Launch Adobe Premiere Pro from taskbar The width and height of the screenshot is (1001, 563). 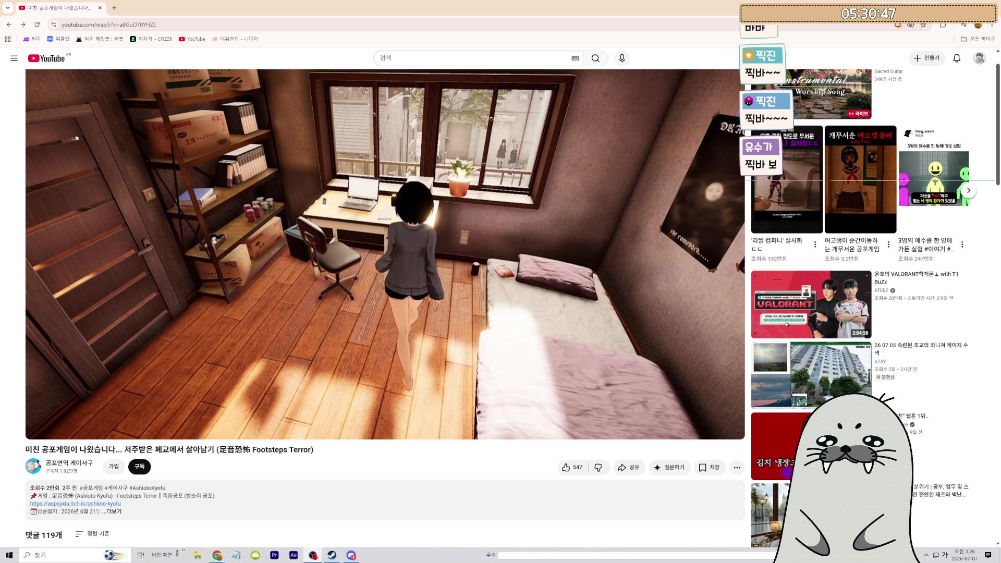click(x=274, y=555)
